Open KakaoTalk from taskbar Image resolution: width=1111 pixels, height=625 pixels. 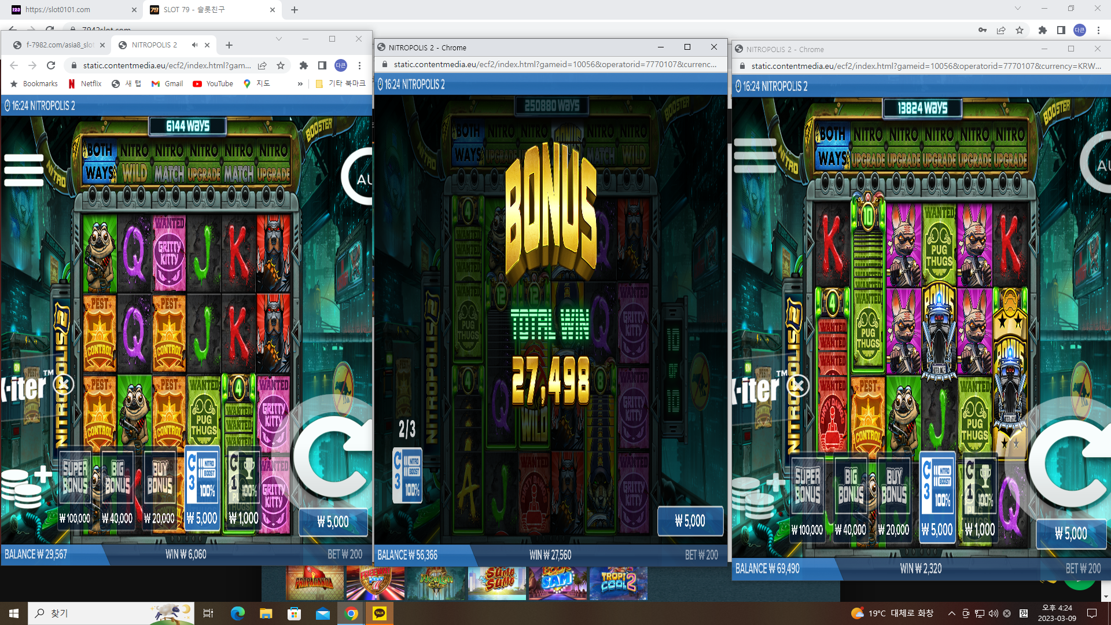point(380,613)
